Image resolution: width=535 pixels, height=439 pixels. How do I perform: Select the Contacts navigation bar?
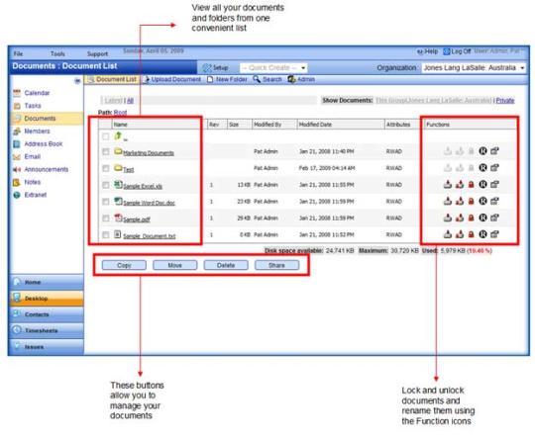click(x=47, y=314)
